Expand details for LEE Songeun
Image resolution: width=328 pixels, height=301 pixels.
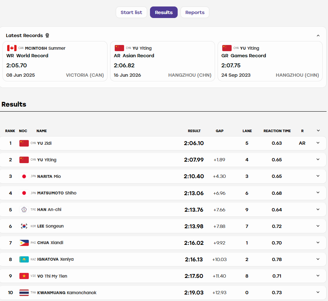(318, 226)
